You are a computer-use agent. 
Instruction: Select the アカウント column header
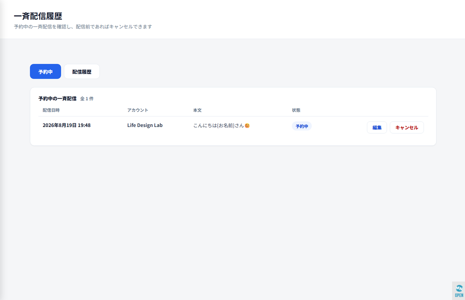point(138,110)
